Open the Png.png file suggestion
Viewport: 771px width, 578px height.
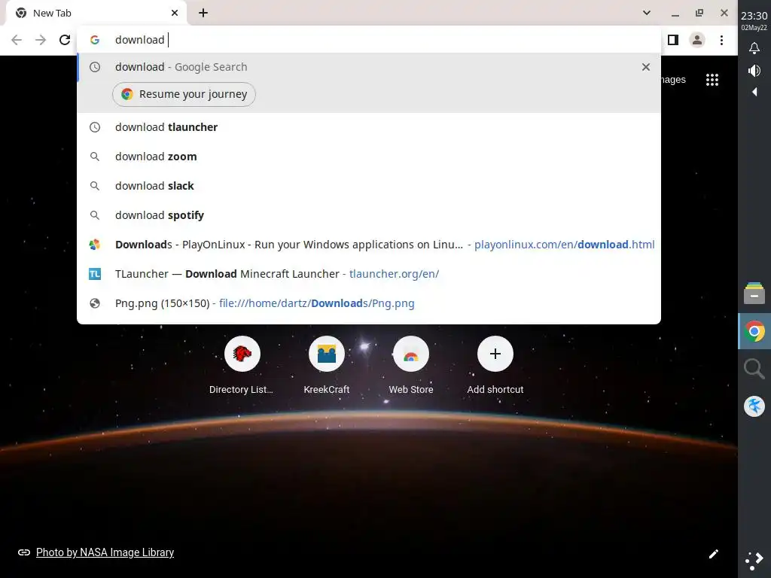(369, 303)
